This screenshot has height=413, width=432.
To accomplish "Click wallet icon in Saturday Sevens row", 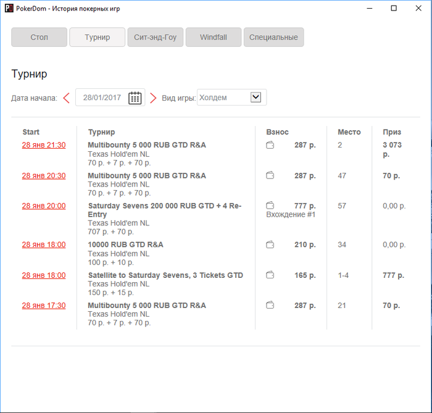I will [x=270, y=205].
